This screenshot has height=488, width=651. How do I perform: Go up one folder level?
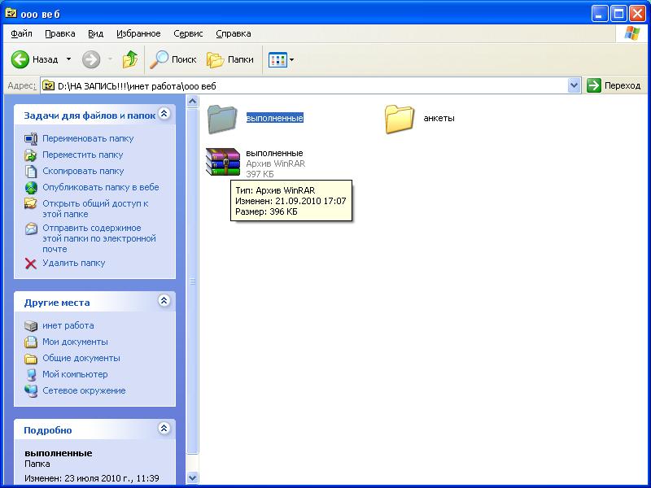point(130,59)
